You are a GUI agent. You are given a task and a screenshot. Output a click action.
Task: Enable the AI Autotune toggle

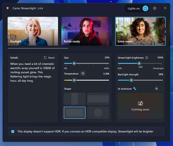click(x=158, y=89)
